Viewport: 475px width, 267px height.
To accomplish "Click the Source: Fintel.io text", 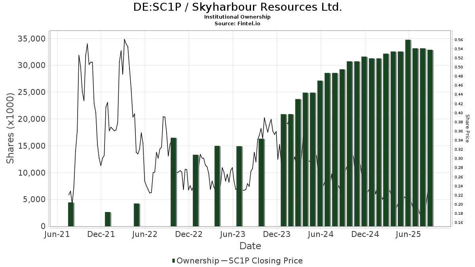I will 237,24.
